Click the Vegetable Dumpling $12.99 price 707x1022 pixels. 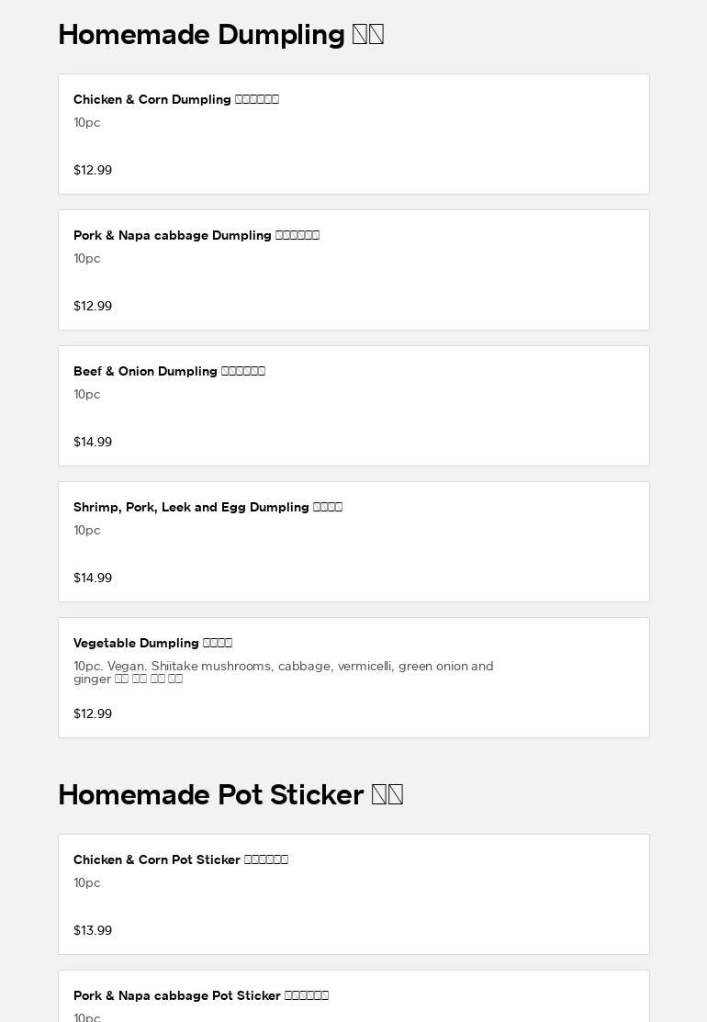point(93,713)
